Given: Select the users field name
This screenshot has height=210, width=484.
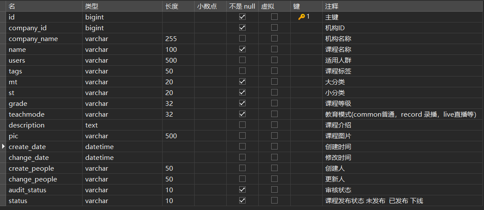Looking at the screenshot, I should coord(17,60).
